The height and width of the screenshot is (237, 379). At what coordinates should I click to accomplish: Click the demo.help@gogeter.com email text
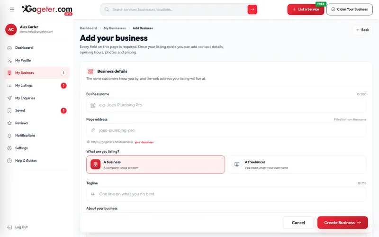[36, 32]
